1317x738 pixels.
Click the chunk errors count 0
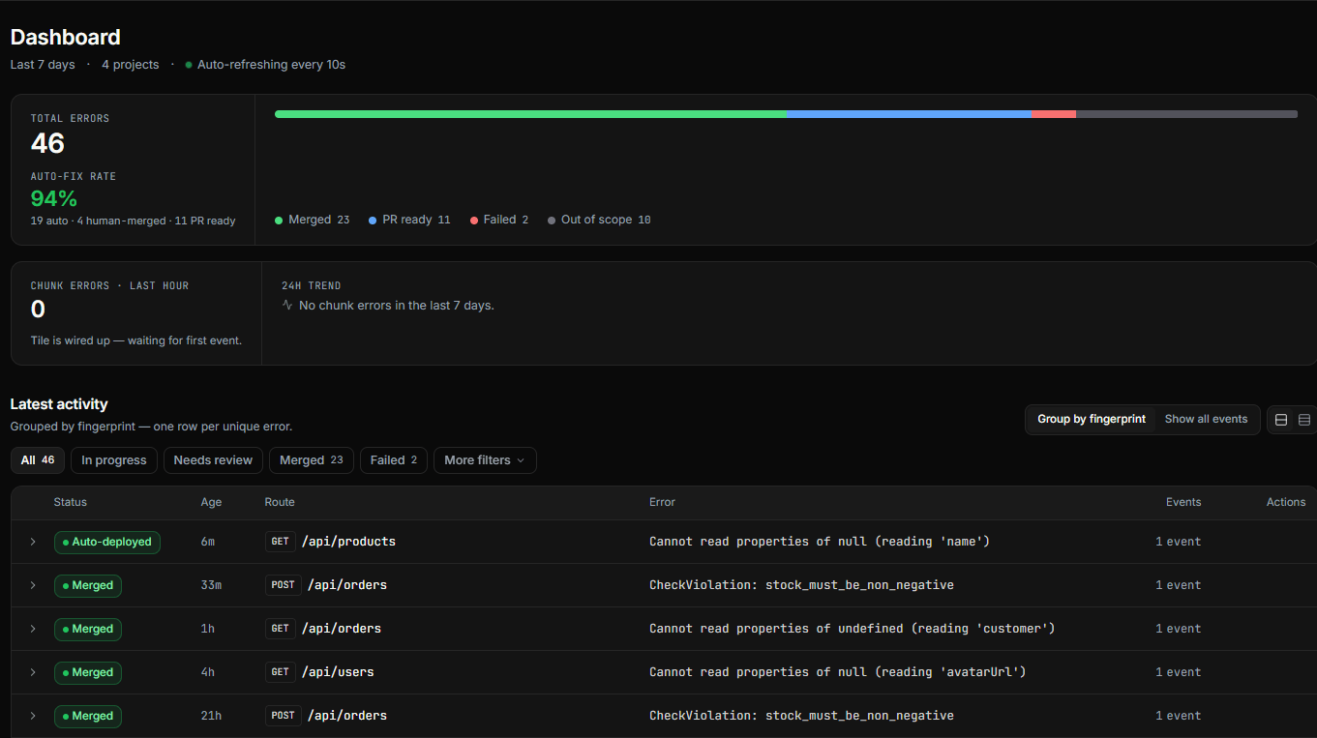pyautogui.click(x=38, y=310)
